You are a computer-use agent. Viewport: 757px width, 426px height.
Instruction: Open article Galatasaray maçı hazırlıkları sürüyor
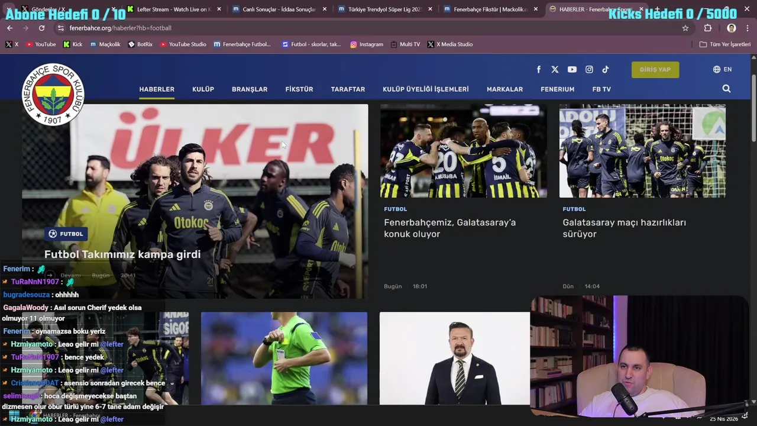point(625,228)
